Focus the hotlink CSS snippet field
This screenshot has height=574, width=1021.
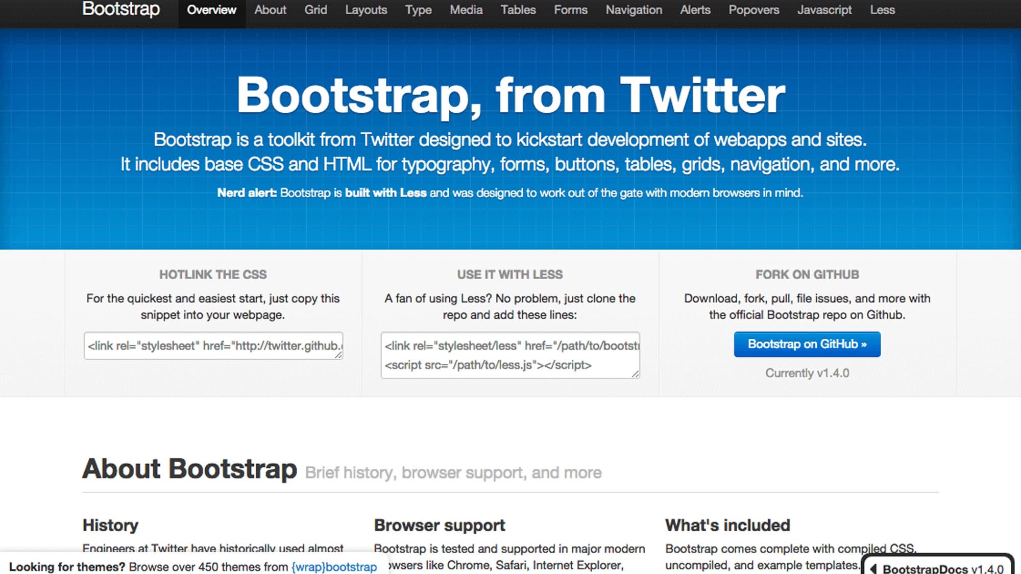(x=213, y=346)
